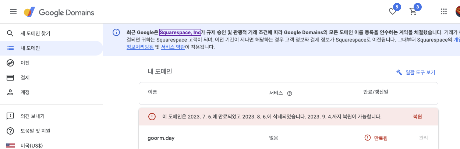Open 이전 transfer section
This screenshot has width=460, height=149.
pyautogui.click(x=25, y=63)
